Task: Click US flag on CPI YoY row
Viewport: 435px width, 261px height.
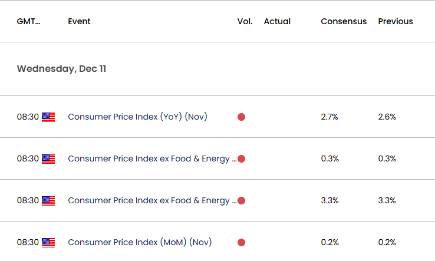Action: (x=48, y=117)
